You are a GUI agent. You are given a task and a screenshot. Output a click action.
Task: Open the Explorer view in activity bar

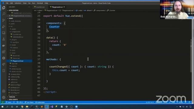4,8
